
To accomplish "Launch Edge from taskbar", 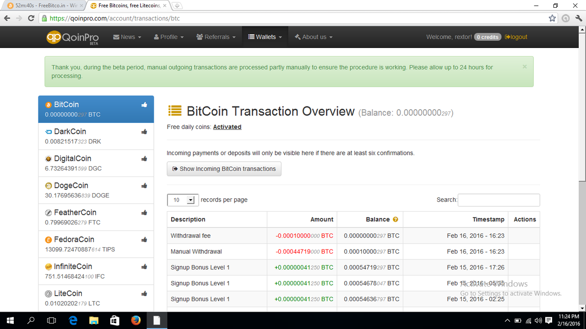I will 73,320.
